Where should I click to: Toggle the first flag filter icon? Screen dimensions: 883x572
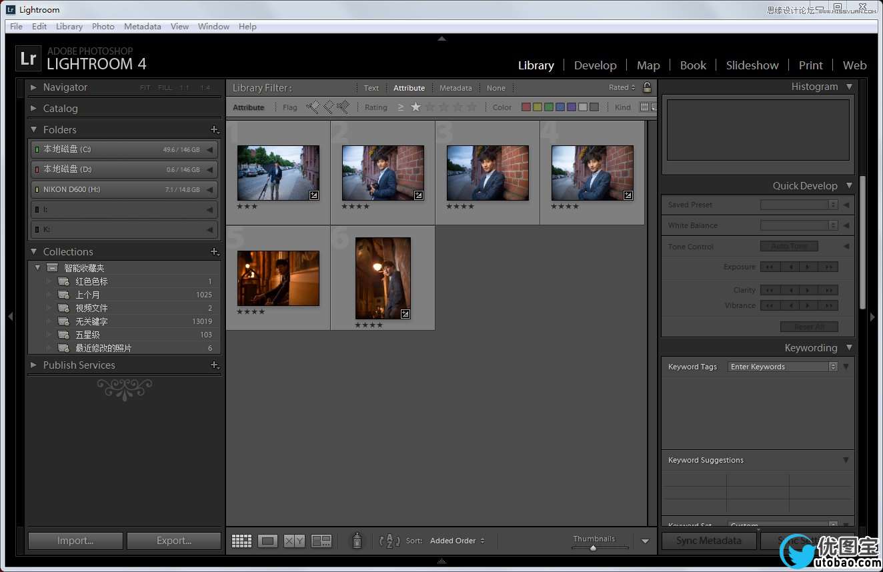pos(312,107)
